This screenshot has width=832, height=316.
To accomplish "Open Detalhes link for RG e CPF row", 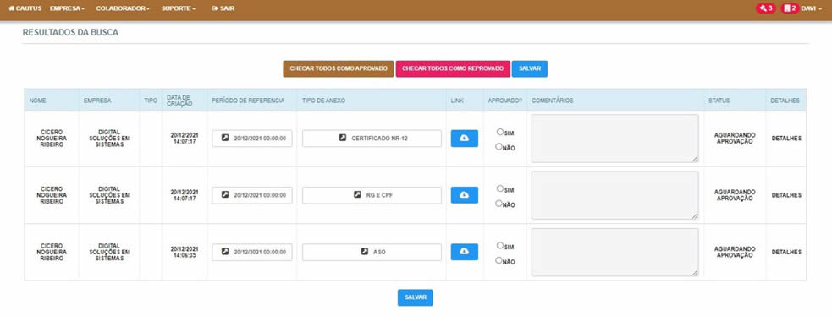I will coord(786,195).
